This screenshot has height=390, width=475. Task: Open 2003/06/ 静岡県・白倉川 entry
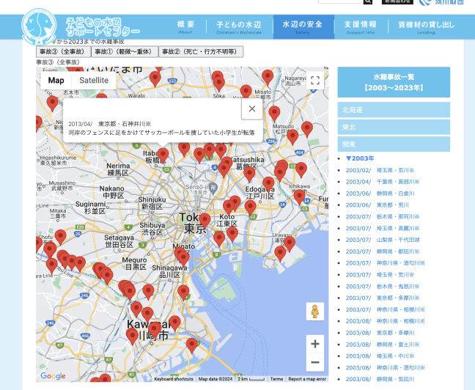point(380,194)
